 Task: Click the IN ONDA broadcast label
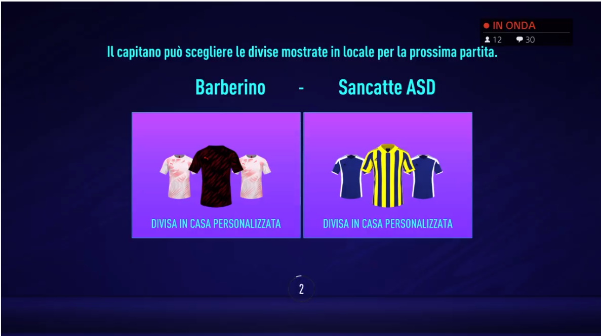[513, 26]
